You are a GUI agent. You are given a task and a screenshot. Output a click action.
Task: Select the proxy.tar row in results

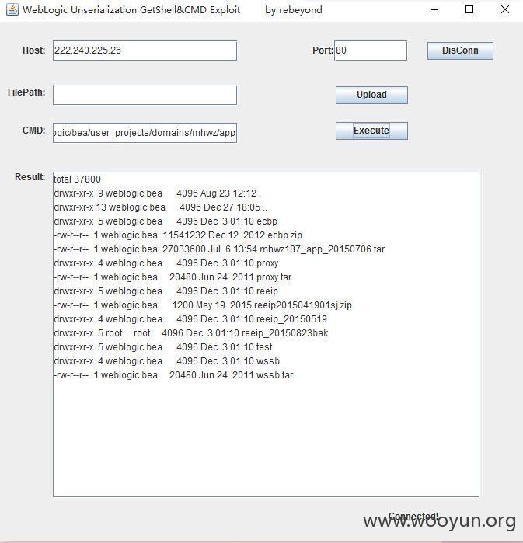point(173,277)
